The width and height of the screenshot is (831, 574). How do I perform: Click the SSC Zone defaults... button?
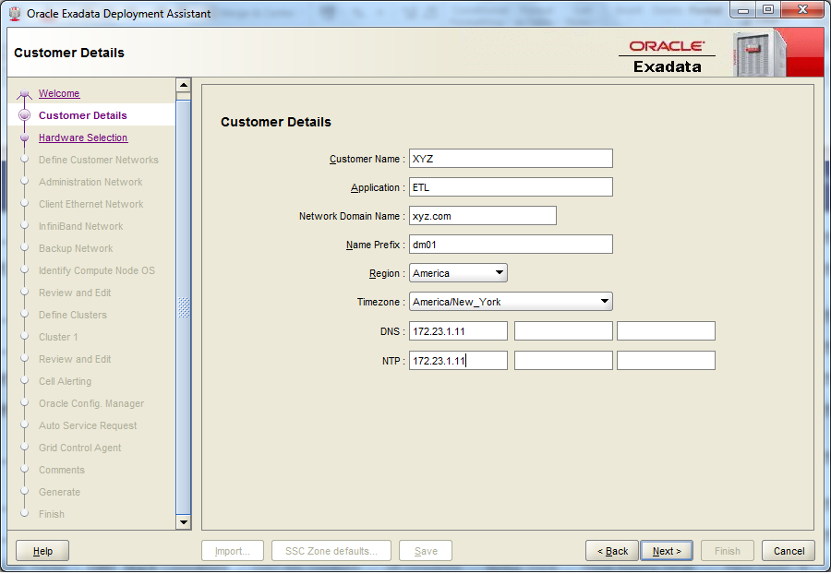click(331, 551)
